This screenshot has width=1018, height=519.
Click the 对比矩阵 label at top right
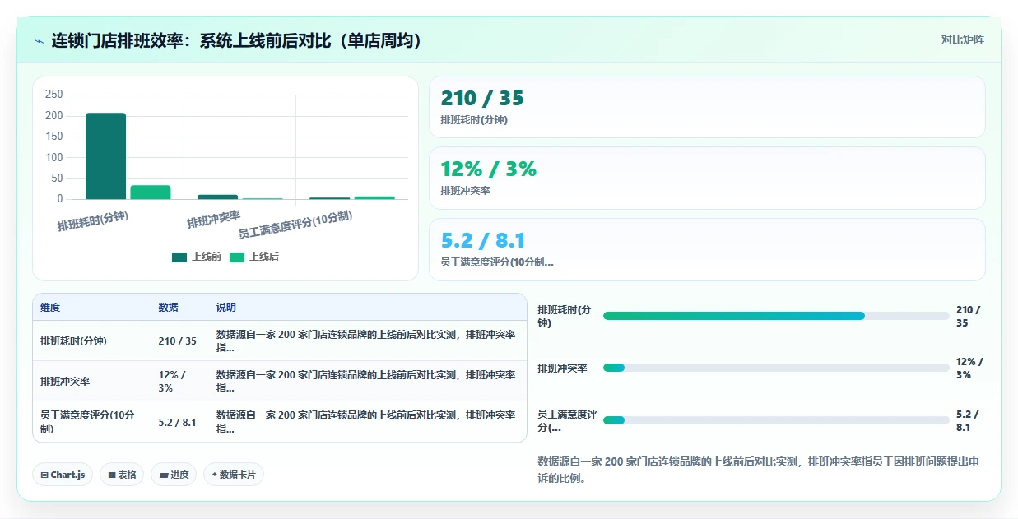pos(962,39)
